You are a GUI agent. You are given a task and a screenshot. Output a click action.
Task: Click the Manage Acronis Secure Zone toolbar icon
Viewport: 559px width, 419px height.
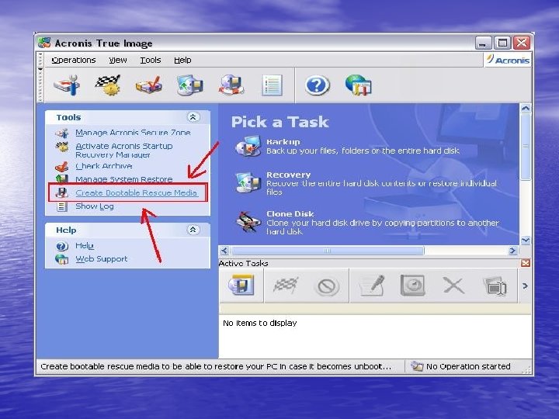(x=67, y=85)
